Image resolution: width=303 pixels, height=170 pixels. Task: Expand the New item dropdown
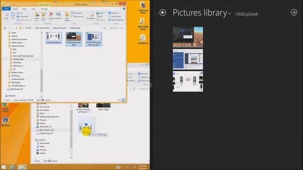click(77, 13)
